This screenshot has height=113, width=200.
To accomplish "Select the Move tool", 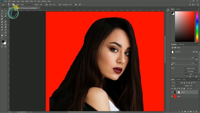I will (2, 11).
